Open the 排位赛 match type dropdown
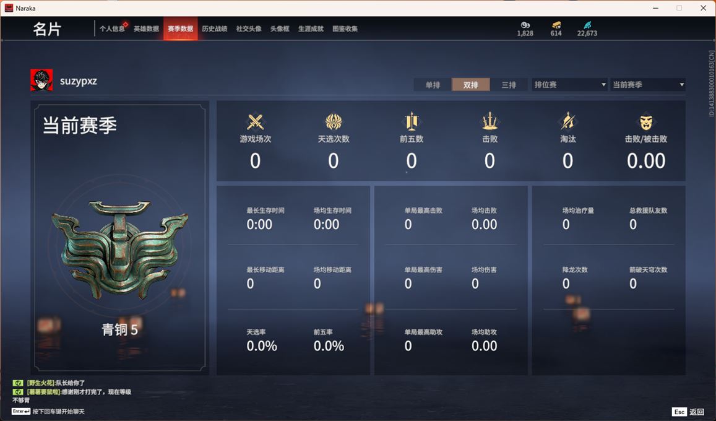Viewport: 716px width, 421px height. [x=569, y=85]
